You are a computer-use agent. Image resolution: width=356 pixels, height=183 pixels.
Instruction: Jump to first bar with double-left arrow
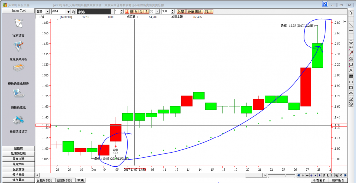299,175
